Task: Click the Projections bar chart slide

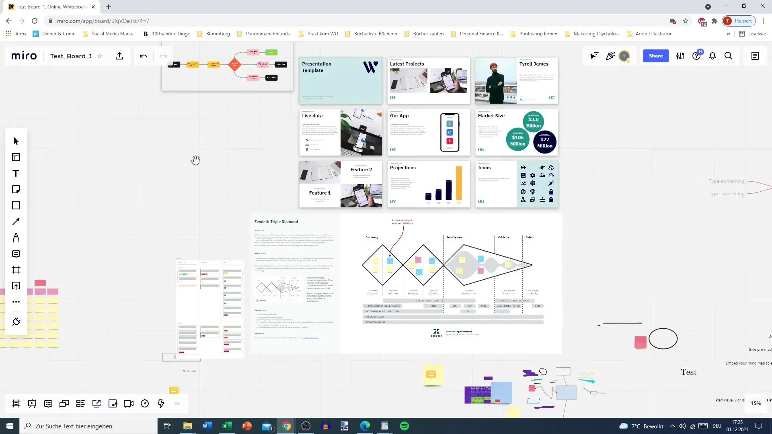Action: [x=429, y=184]
